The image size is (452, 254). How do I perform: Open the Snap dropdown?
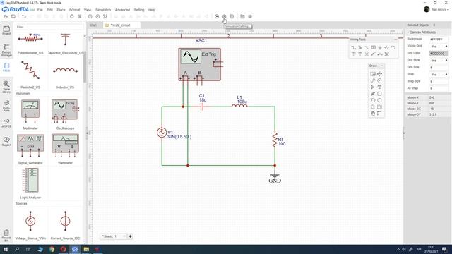click(x=439, y=75)
